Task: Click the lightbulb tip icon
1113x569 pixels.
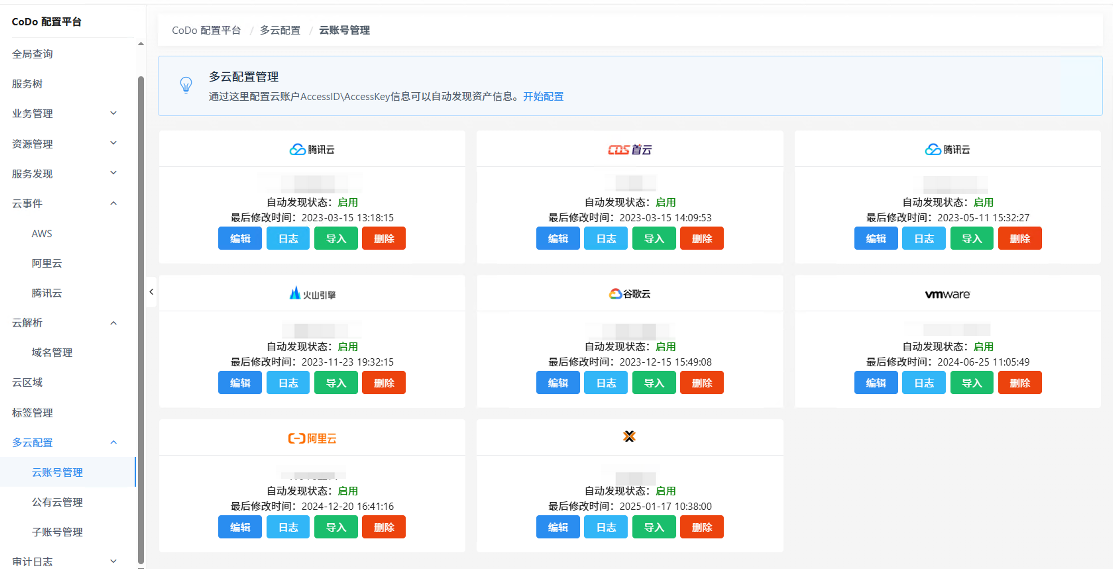Action: click(x=186, y=85)
